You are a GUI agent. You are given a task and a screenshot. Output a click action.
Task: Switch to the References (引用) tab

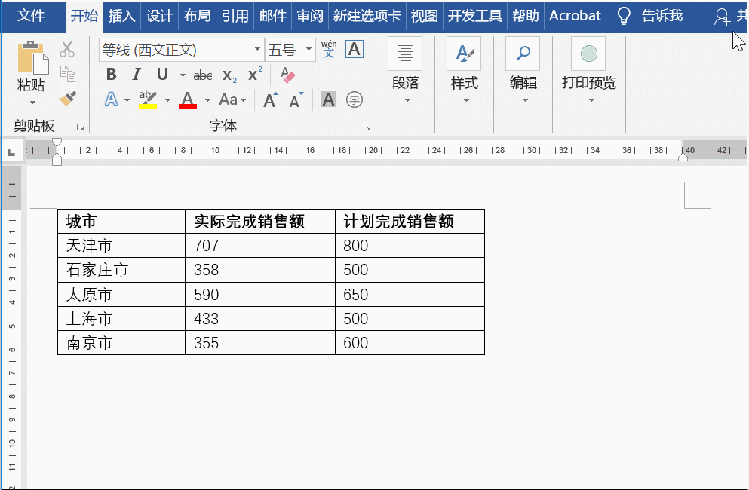(x=235, y=16)
